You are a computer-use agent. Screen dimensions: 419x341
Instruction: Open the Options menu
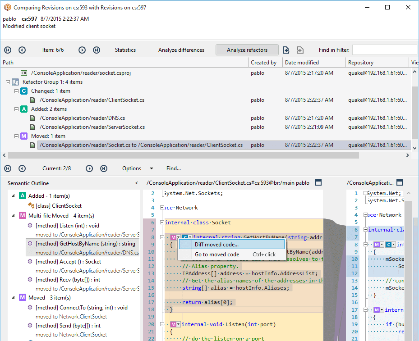coord(132,168)
